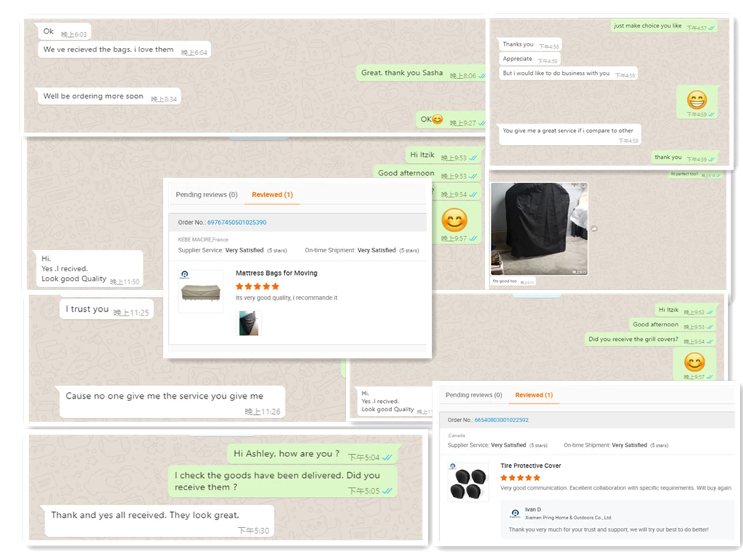
Task: Open order number 69767450501025390 link
Action: tap(237, 223)
